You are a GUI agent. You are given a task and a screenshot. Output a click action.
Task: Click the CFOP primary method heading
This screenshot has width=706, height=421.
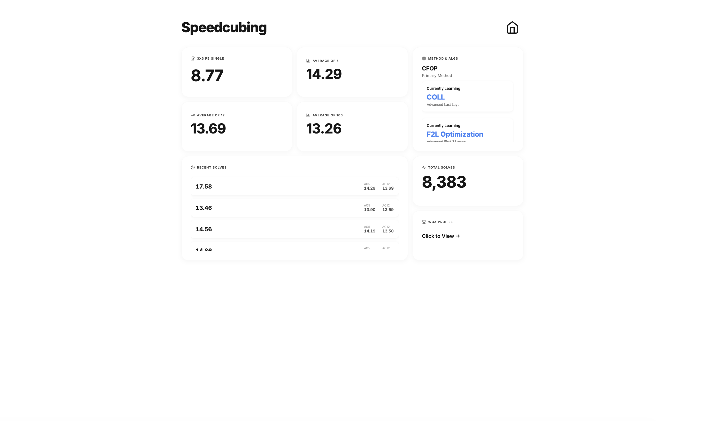[429, 68]
